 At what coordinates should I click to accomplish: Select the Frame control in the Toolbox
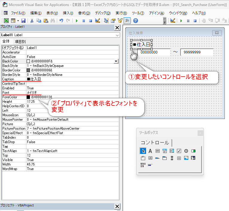(143, 158)
